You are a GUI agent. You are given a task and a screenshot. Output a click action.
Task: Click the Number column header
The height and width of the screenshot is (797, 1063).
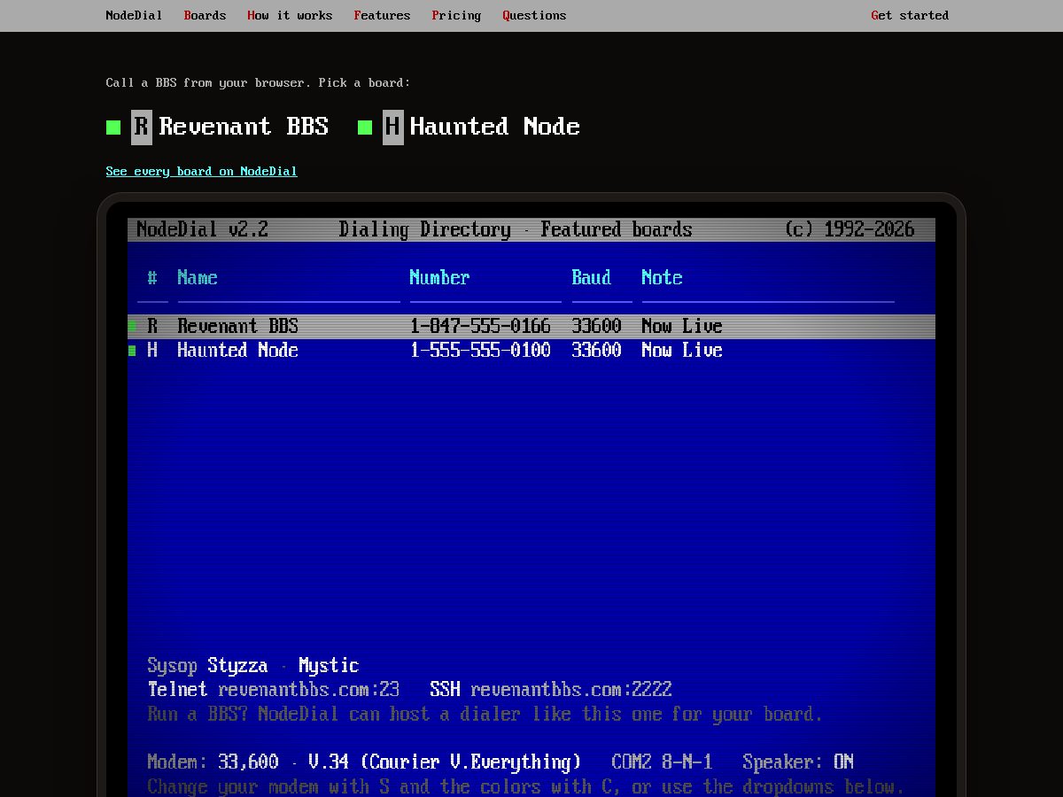pyautogui.click(x=439, y=278)
